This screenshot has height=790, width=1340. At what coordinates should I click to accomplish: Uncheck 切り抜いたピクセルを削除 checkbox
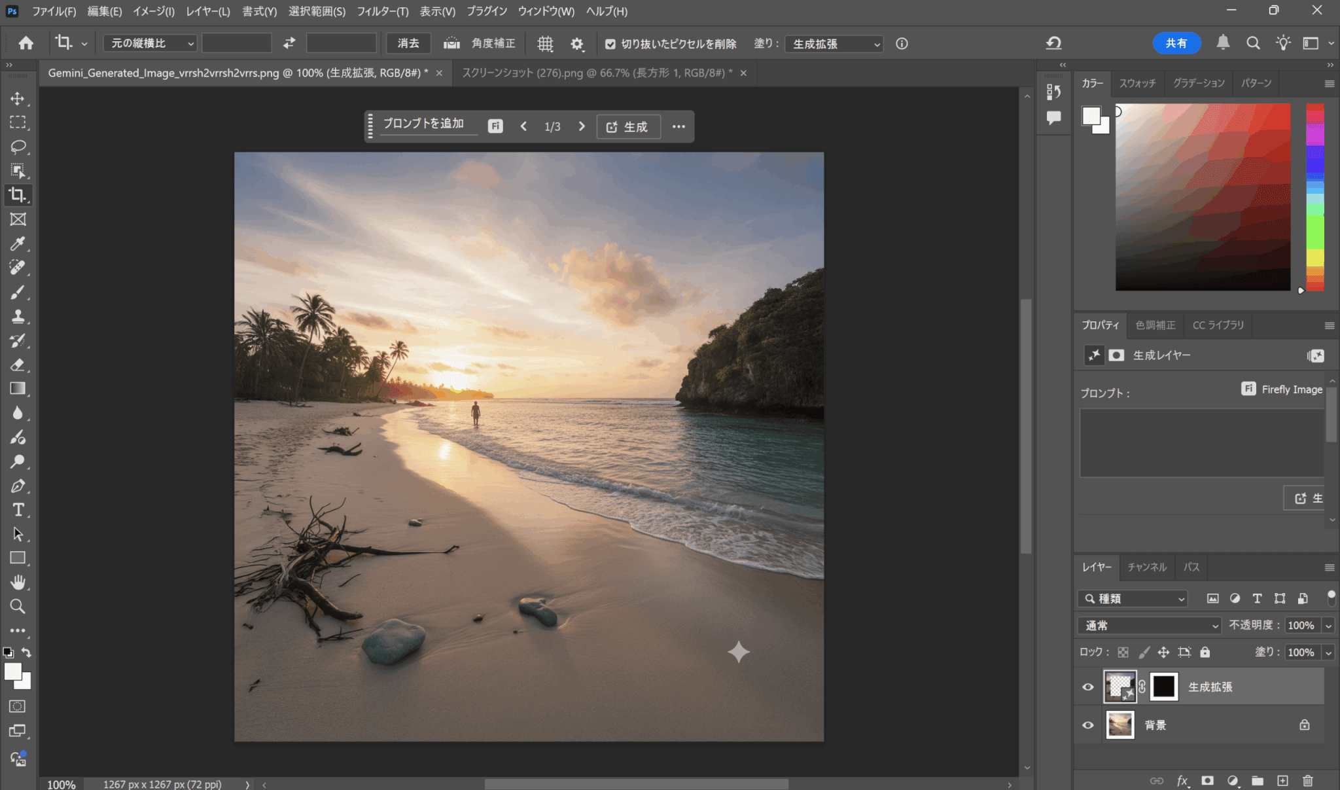point(610,44)
